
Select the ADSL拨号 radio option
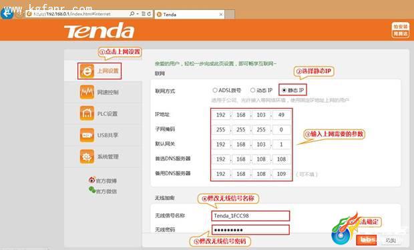tap(215, 90)
